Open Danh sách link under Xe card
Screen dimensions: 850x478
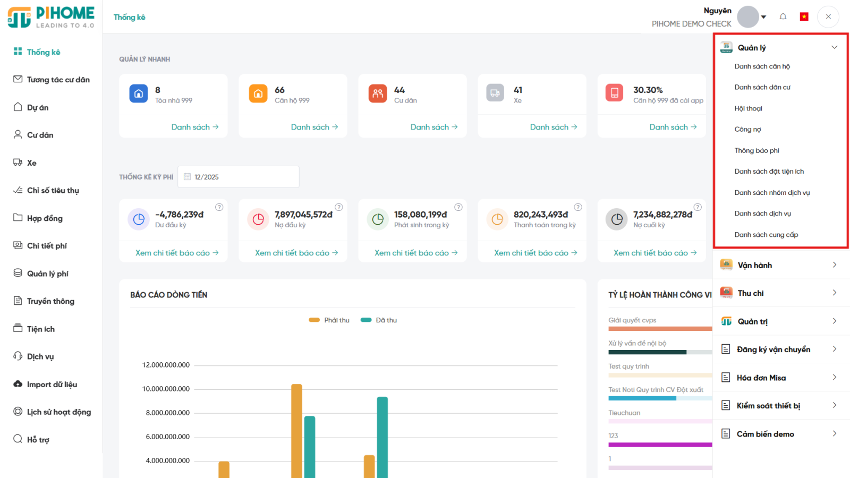click(554, 127)
